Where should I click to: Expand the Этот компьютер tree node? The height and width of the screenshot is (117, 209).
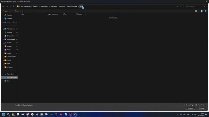[3, 77]
